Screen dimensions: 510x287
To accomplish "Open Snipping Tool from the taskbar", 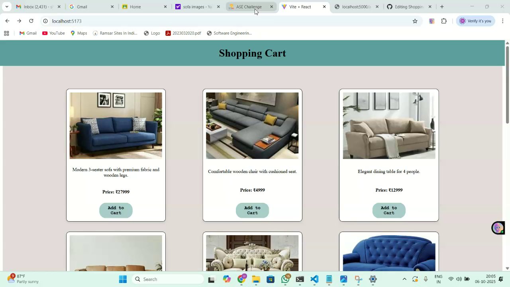I will 358,279.
